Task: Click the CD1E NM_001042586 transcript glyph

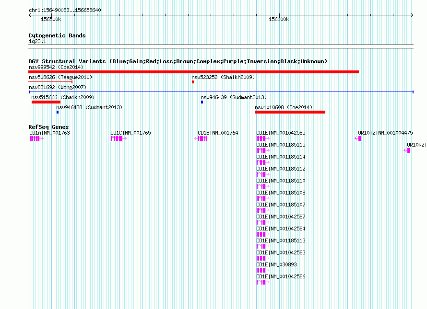Action: point(263,282)
